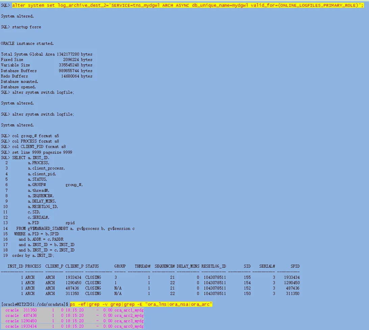Click the 'startup force' command line
369x330 pixels.
click(27, 27)
